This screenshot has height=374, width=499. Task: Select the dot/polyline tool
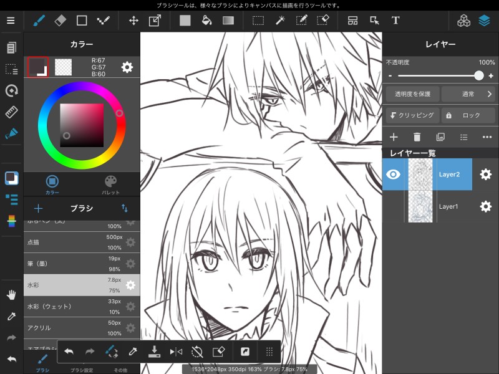[103, 21]
